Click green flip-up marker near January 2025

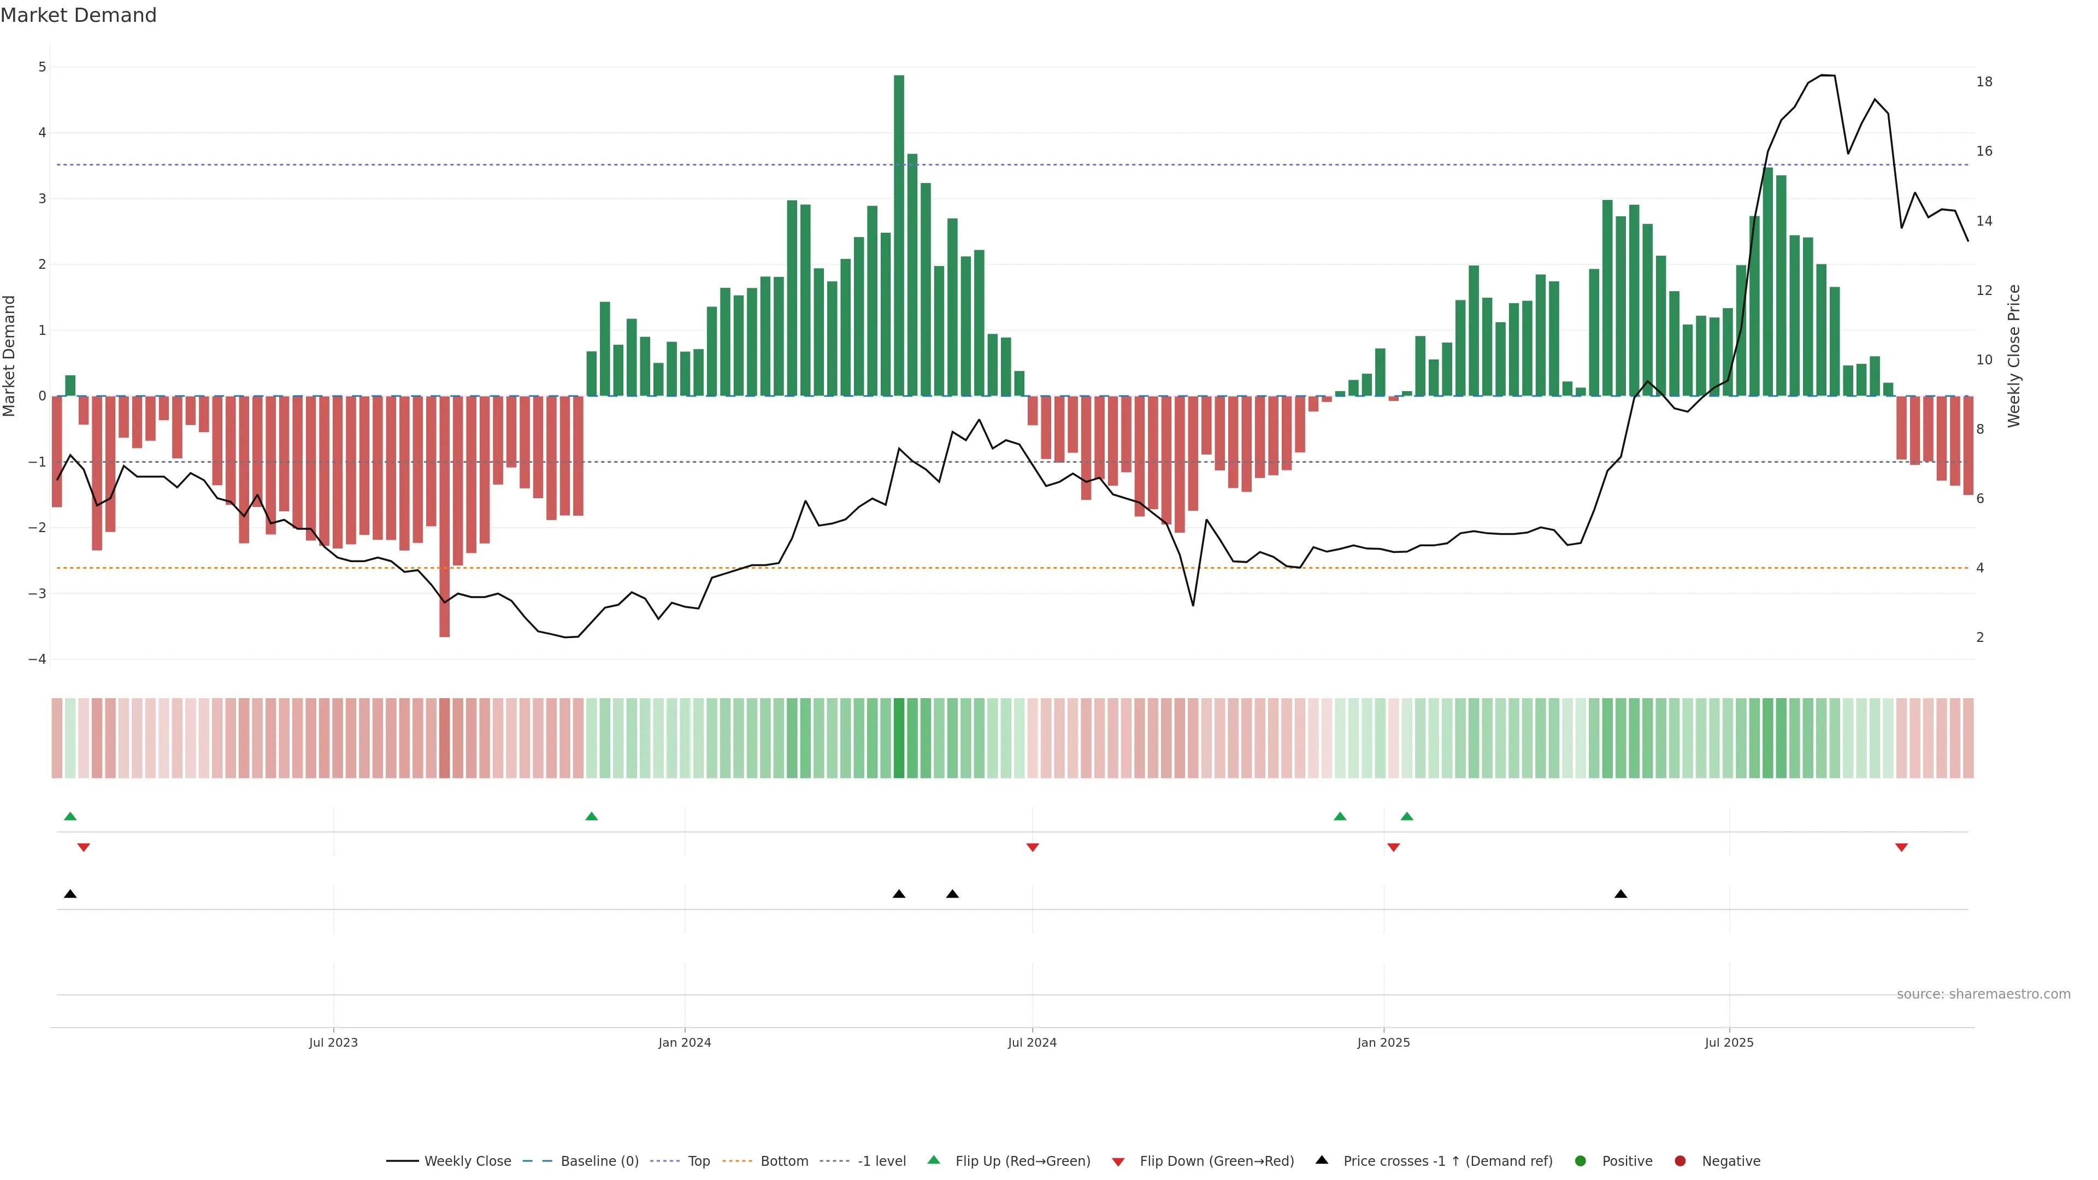[1406, 816]
